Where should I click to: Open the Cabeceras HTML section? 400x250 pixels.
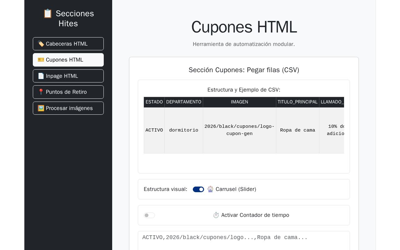pos(68,44)
